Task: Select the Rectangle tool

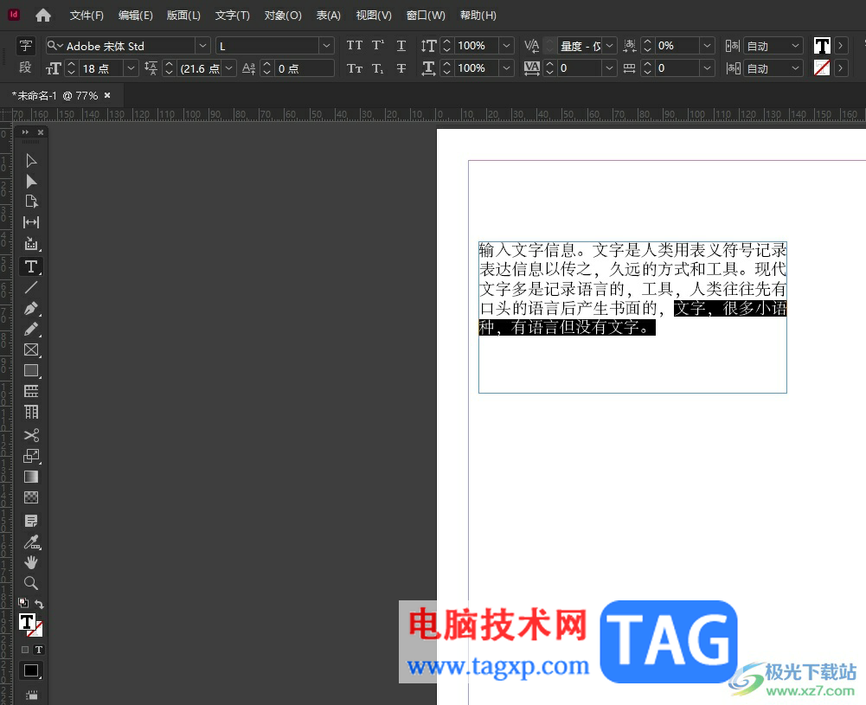Action: (31, 370)
